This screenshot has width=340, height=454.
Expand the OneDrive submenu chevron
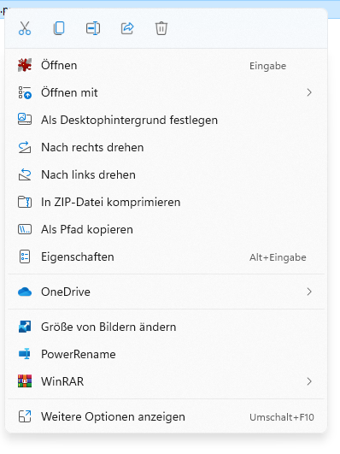tap(309, 292)
